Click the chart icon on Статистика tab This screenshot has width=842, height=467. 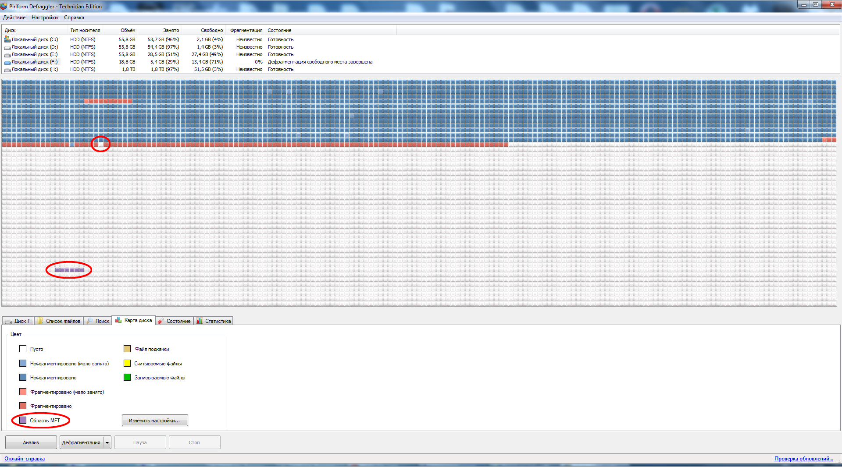click(x=200, y=321)
